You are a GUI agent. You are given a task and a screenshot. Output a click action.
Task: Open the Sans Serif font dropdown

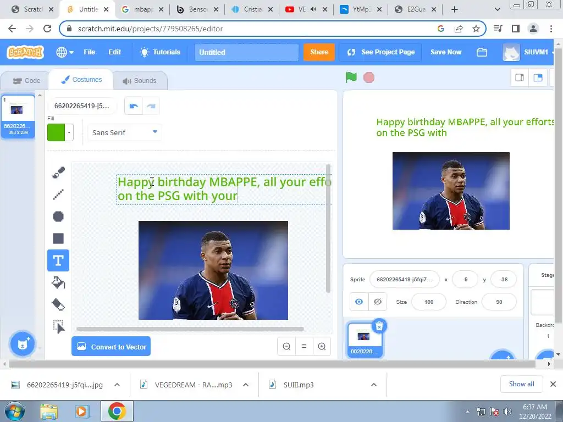coord(125,132)
